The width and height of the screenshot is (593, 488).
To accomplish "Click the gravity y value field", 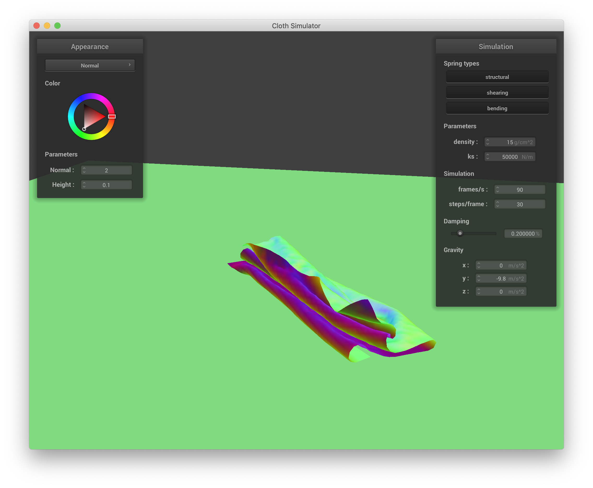I will [x=501, y=278].
